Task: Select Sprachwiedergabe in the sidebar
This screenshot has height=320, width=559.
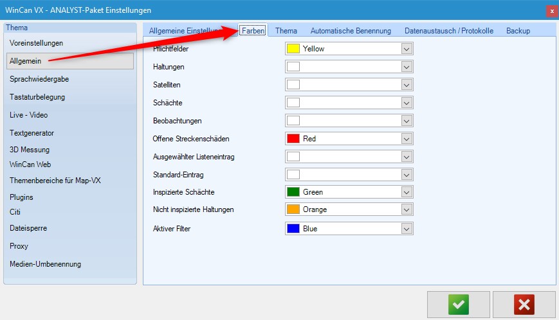Action: click(39, 79)
